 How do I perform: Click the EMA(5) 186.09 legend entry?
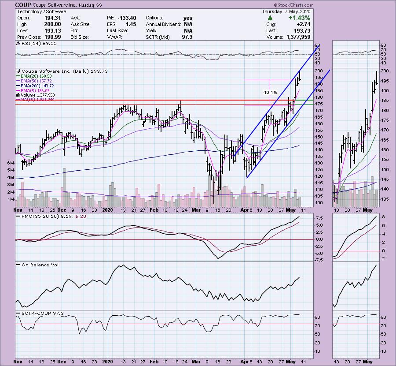35,90
